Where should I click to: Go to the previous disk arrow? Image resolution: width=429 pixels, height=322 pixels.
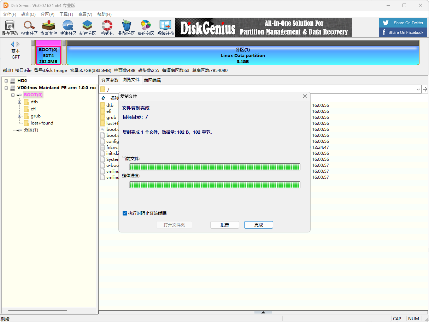13,44
